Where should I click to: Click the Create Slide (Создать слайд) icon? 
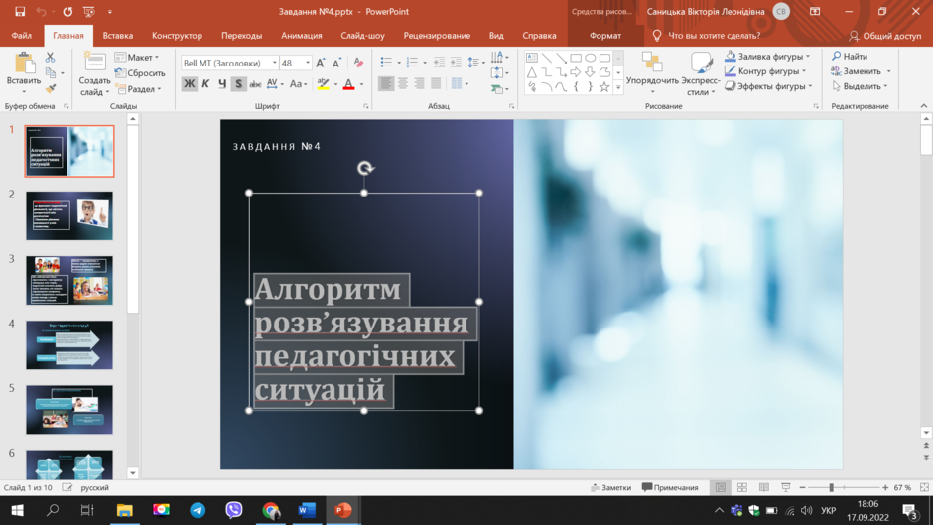94,62
